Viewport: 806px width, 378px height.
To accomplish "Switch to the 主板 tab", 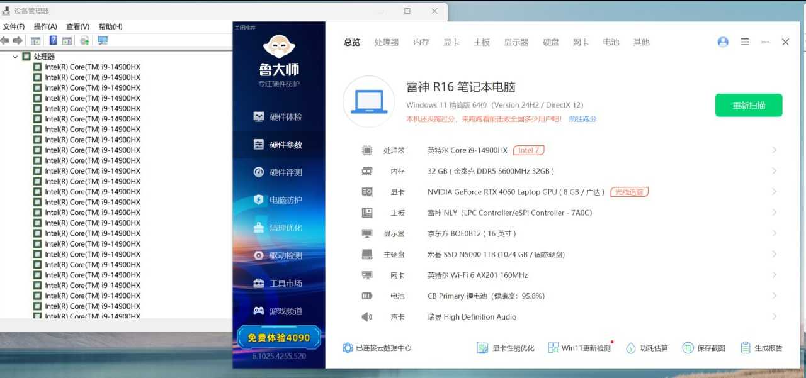I will point(482,42).
